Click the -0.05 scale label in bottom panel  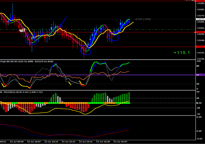tap(199, 139)
